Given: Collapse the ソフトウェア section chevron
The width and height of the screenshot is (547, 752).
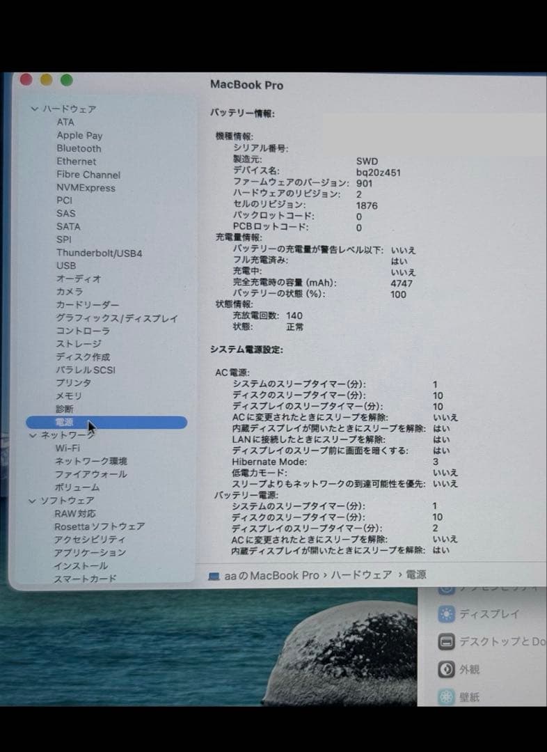Looking at the screenshot, I should [x=33, y=501].
